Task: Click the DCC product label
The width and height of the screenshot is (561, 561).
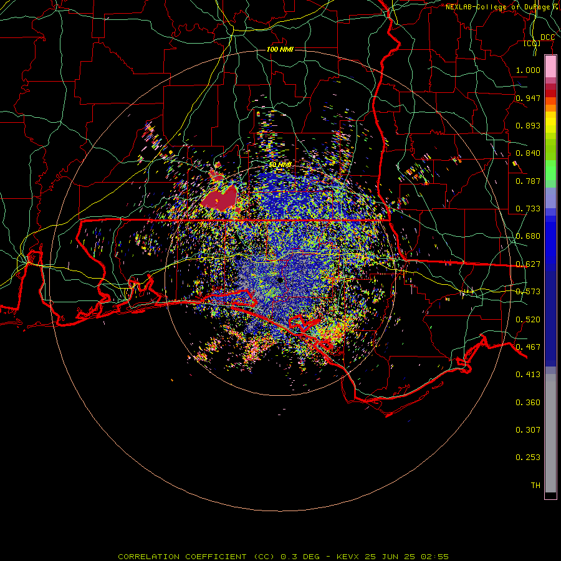Action: tap(547, 37)
